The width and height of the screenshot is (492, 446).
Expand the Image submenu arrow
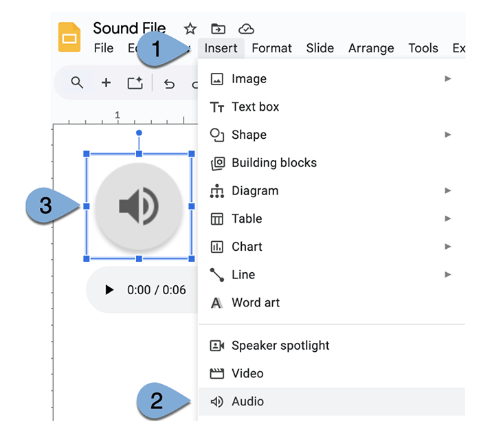point(447,79)
